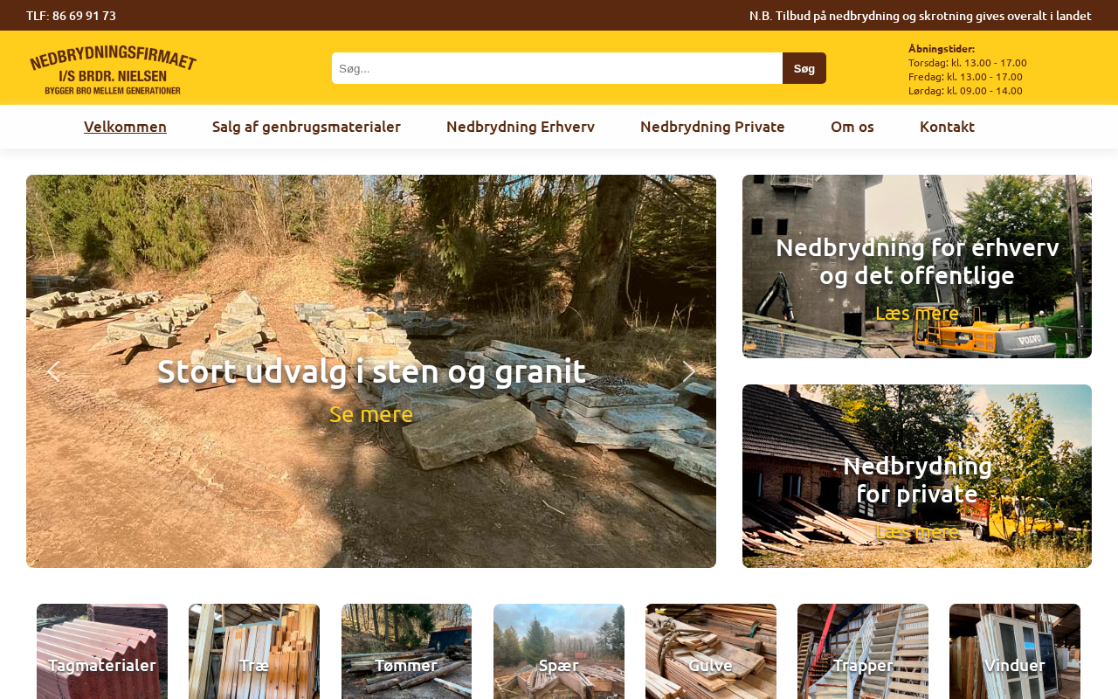
Task: Open Salg af genbrugsmaterialer menu
Action: (307, 127)
